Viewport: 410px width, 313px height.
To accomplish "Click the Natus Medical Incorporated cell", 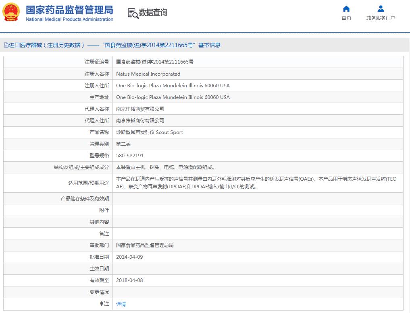I will [x=148, y=74].
